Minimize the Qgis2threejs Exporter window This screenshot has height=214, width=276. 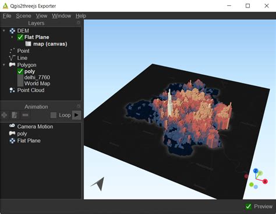[229, 6]
